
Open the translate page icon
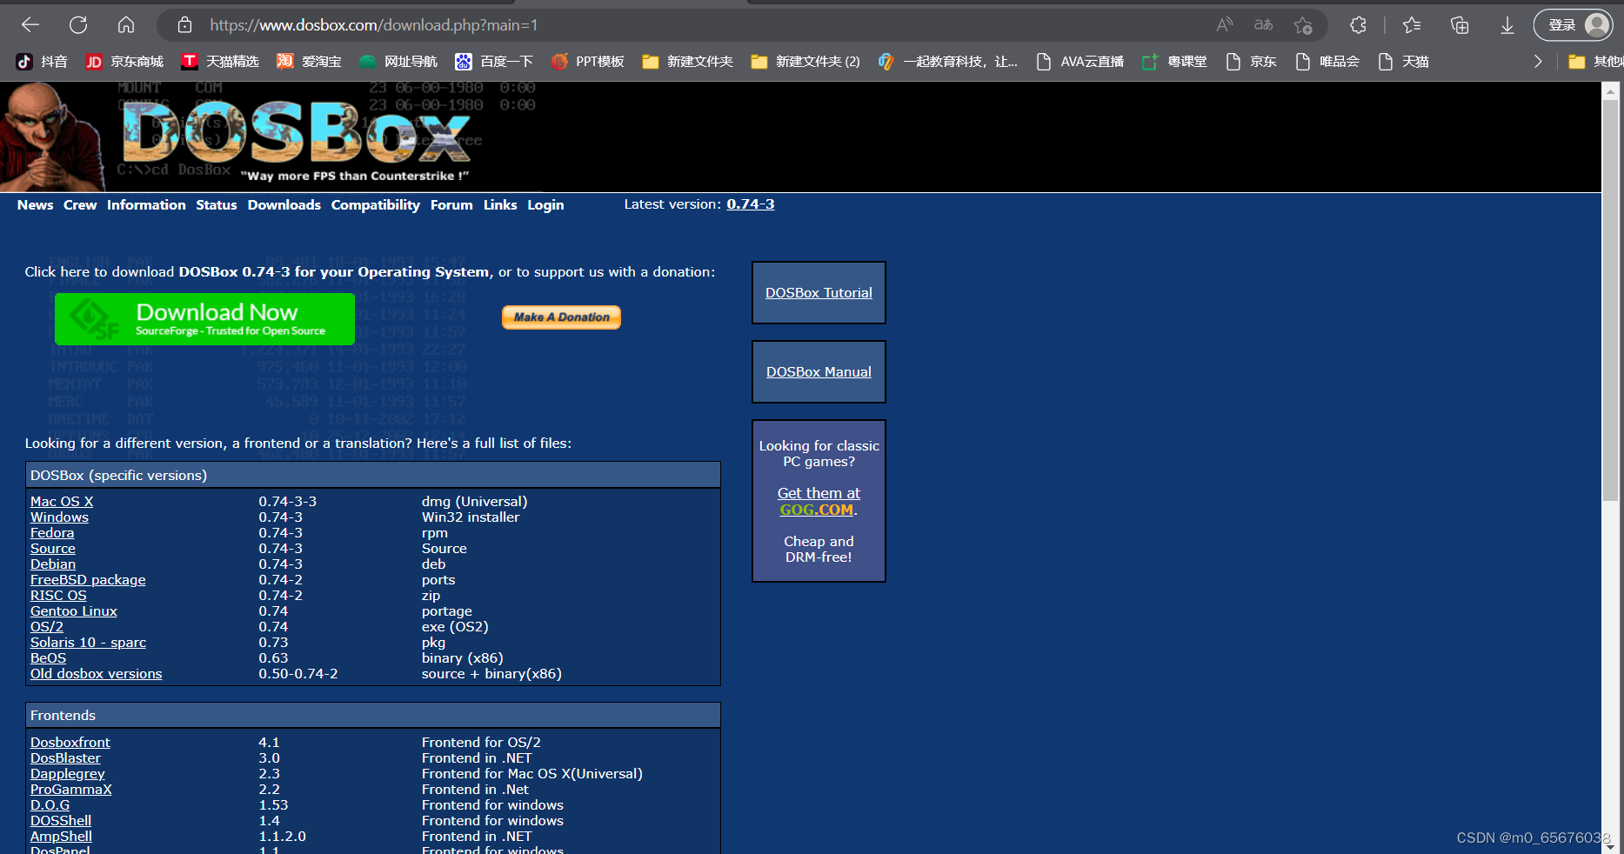(x=1263, y=25)
